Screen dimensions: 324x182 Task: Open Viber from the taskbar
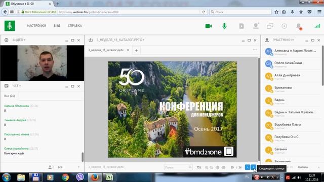pyautogui.click(x=80, y=177)
